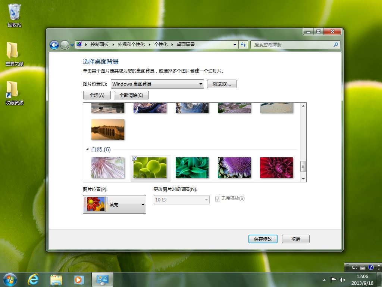
Task: Click the CH language bar indicator
Action: point(354,268)
